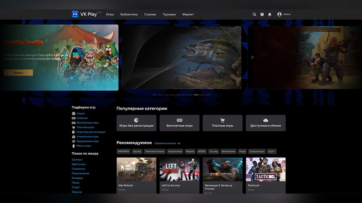Viewport: 362px width, 203px height.
Task: Open the Стримы tab in navigation
Action: tap(150, 14)
